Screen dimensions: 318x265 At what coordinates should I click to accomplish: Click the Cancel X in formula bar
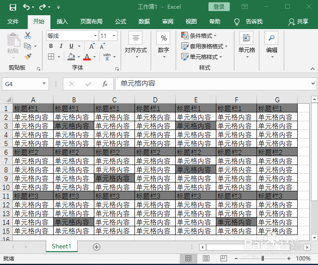click(x=72, y=84)
